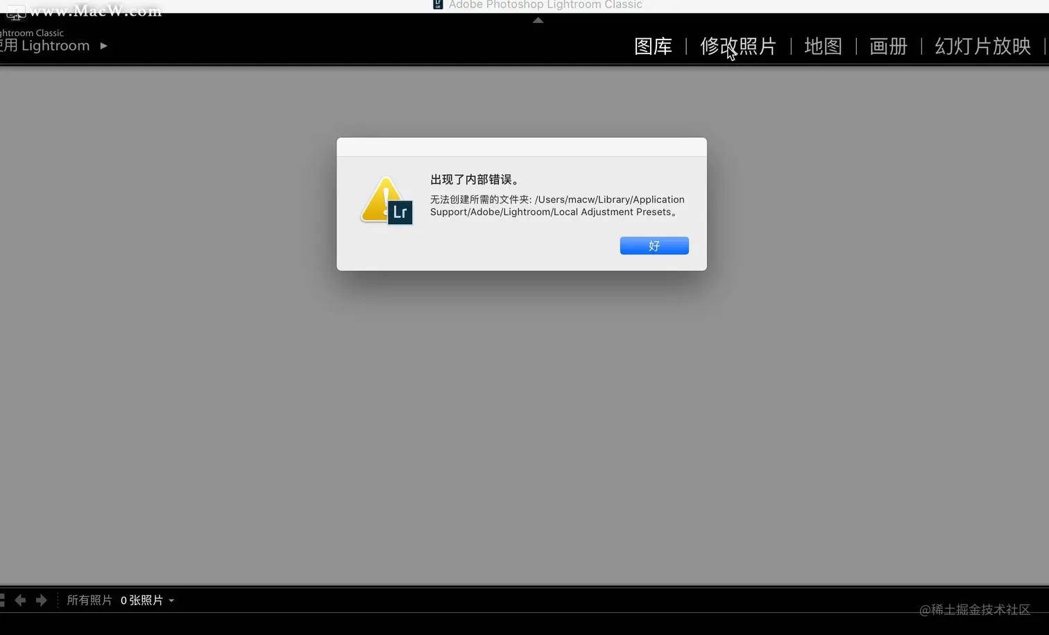Image resolution: width=1049 pixels, height=635 pixels.
Task: Switch to the 画册 (Book) module
Action: [888, 46]
